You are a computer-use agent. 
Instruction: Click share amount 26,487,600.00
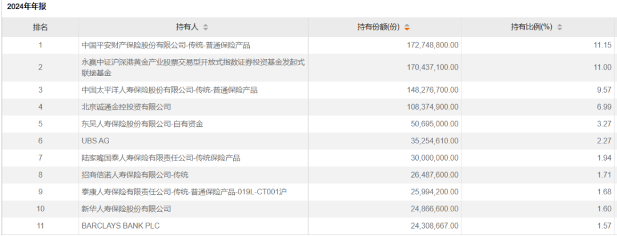(x=434, y=175)
